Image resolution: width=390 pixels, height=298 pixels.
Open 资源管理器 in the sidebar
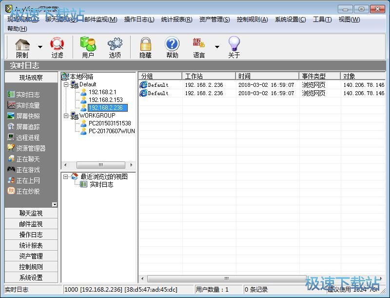[x=30, y=148]
